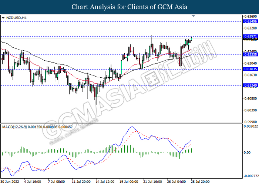Viewport: 259px width, 185px height.
Task: Click the 0.61630 price axis value
Action: click(250, 75)
